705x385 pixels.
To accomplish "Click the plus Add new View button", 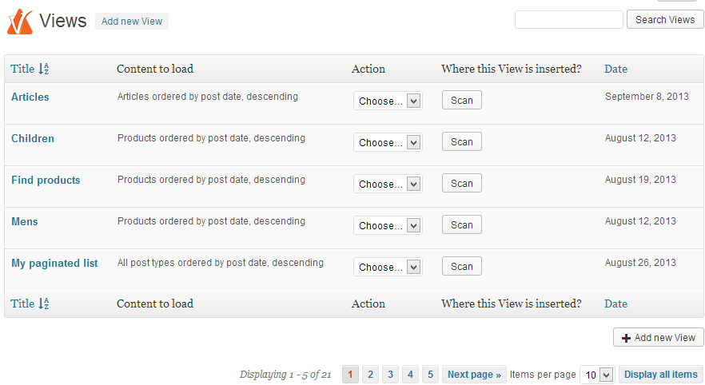I will point(659,337).
